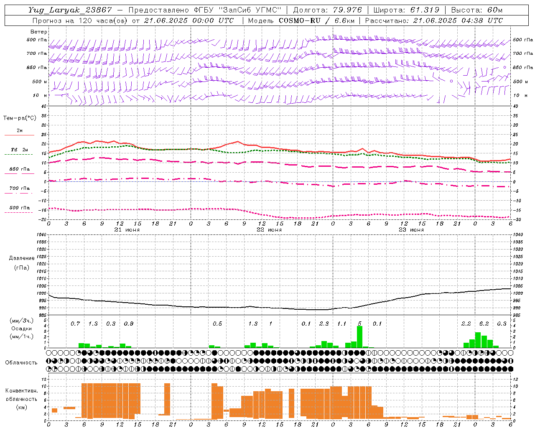The width and height of the screenshot is (535, 428).
Task: Click the Осадки precipitation label
Action: pyautogui.click(x=22, y=329)
